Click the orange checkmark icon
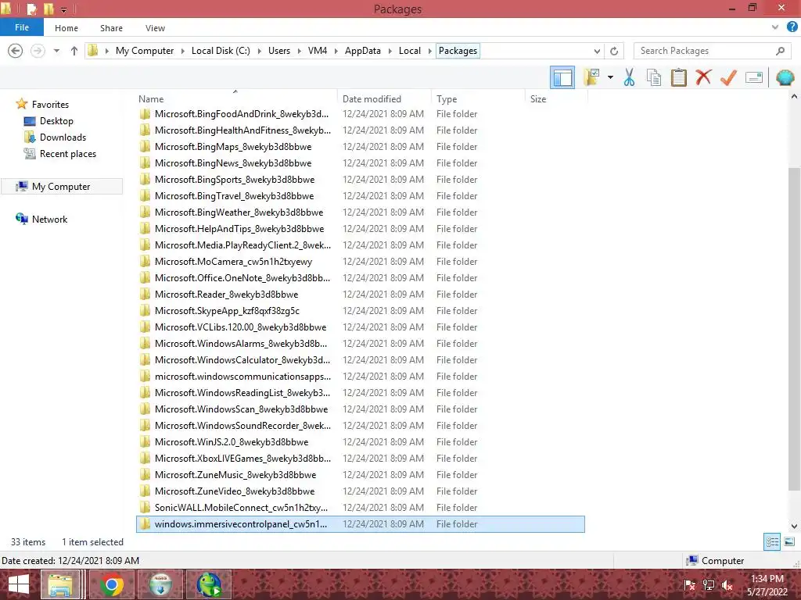Screen dimensions: 801x600 728,77
